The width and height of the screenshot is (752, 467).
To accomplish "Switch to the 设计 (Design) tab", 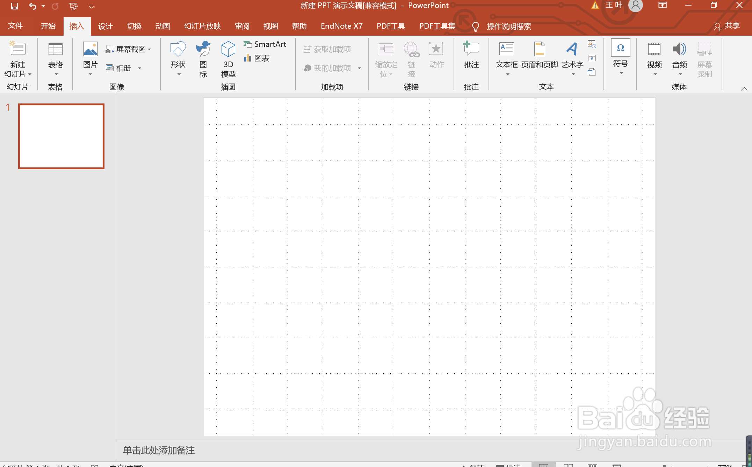I will coord(105,27).
